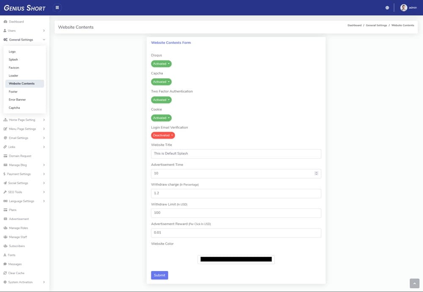Viewport: 423px width, 292px height.
Task: Open Dashboard from the sidebar
Action: point(16,22)
